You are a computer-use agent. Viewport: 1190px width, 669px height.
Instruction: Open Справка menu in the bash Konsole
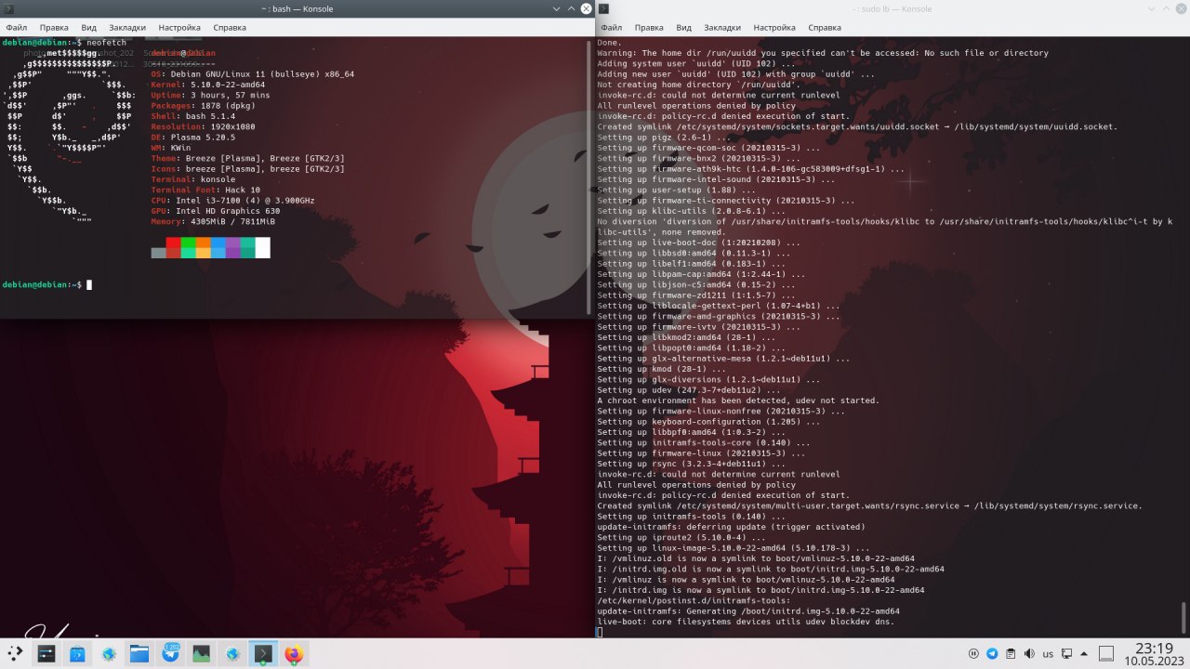point(230,28)
